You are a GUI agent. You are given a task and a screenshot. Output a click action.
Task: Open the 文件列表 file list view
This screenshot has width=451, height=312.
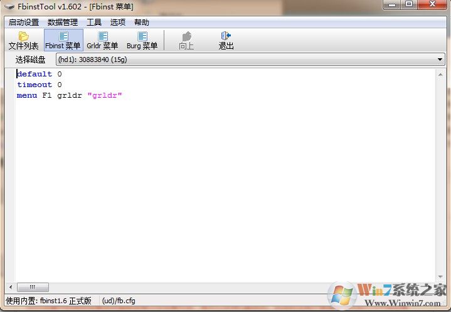click(23, 40)
